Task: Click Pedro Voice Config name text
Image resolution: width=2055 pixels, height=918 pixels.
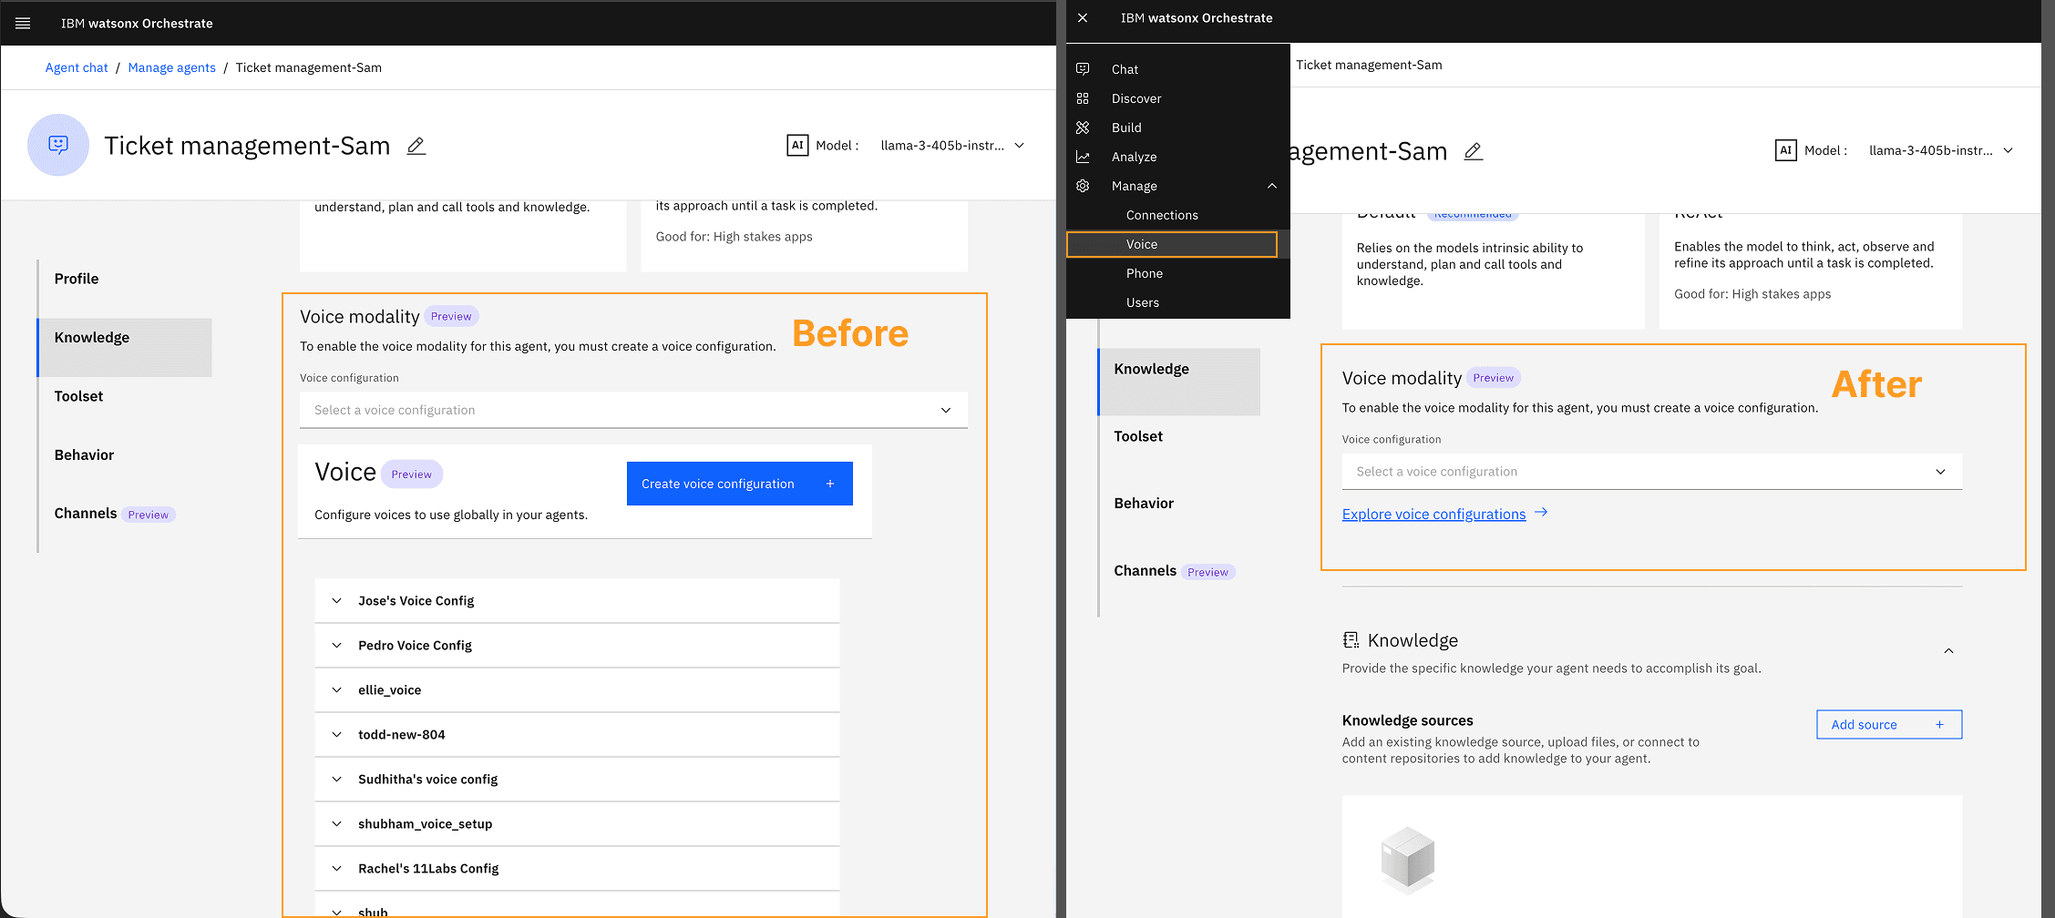Action: coord(415,646)
